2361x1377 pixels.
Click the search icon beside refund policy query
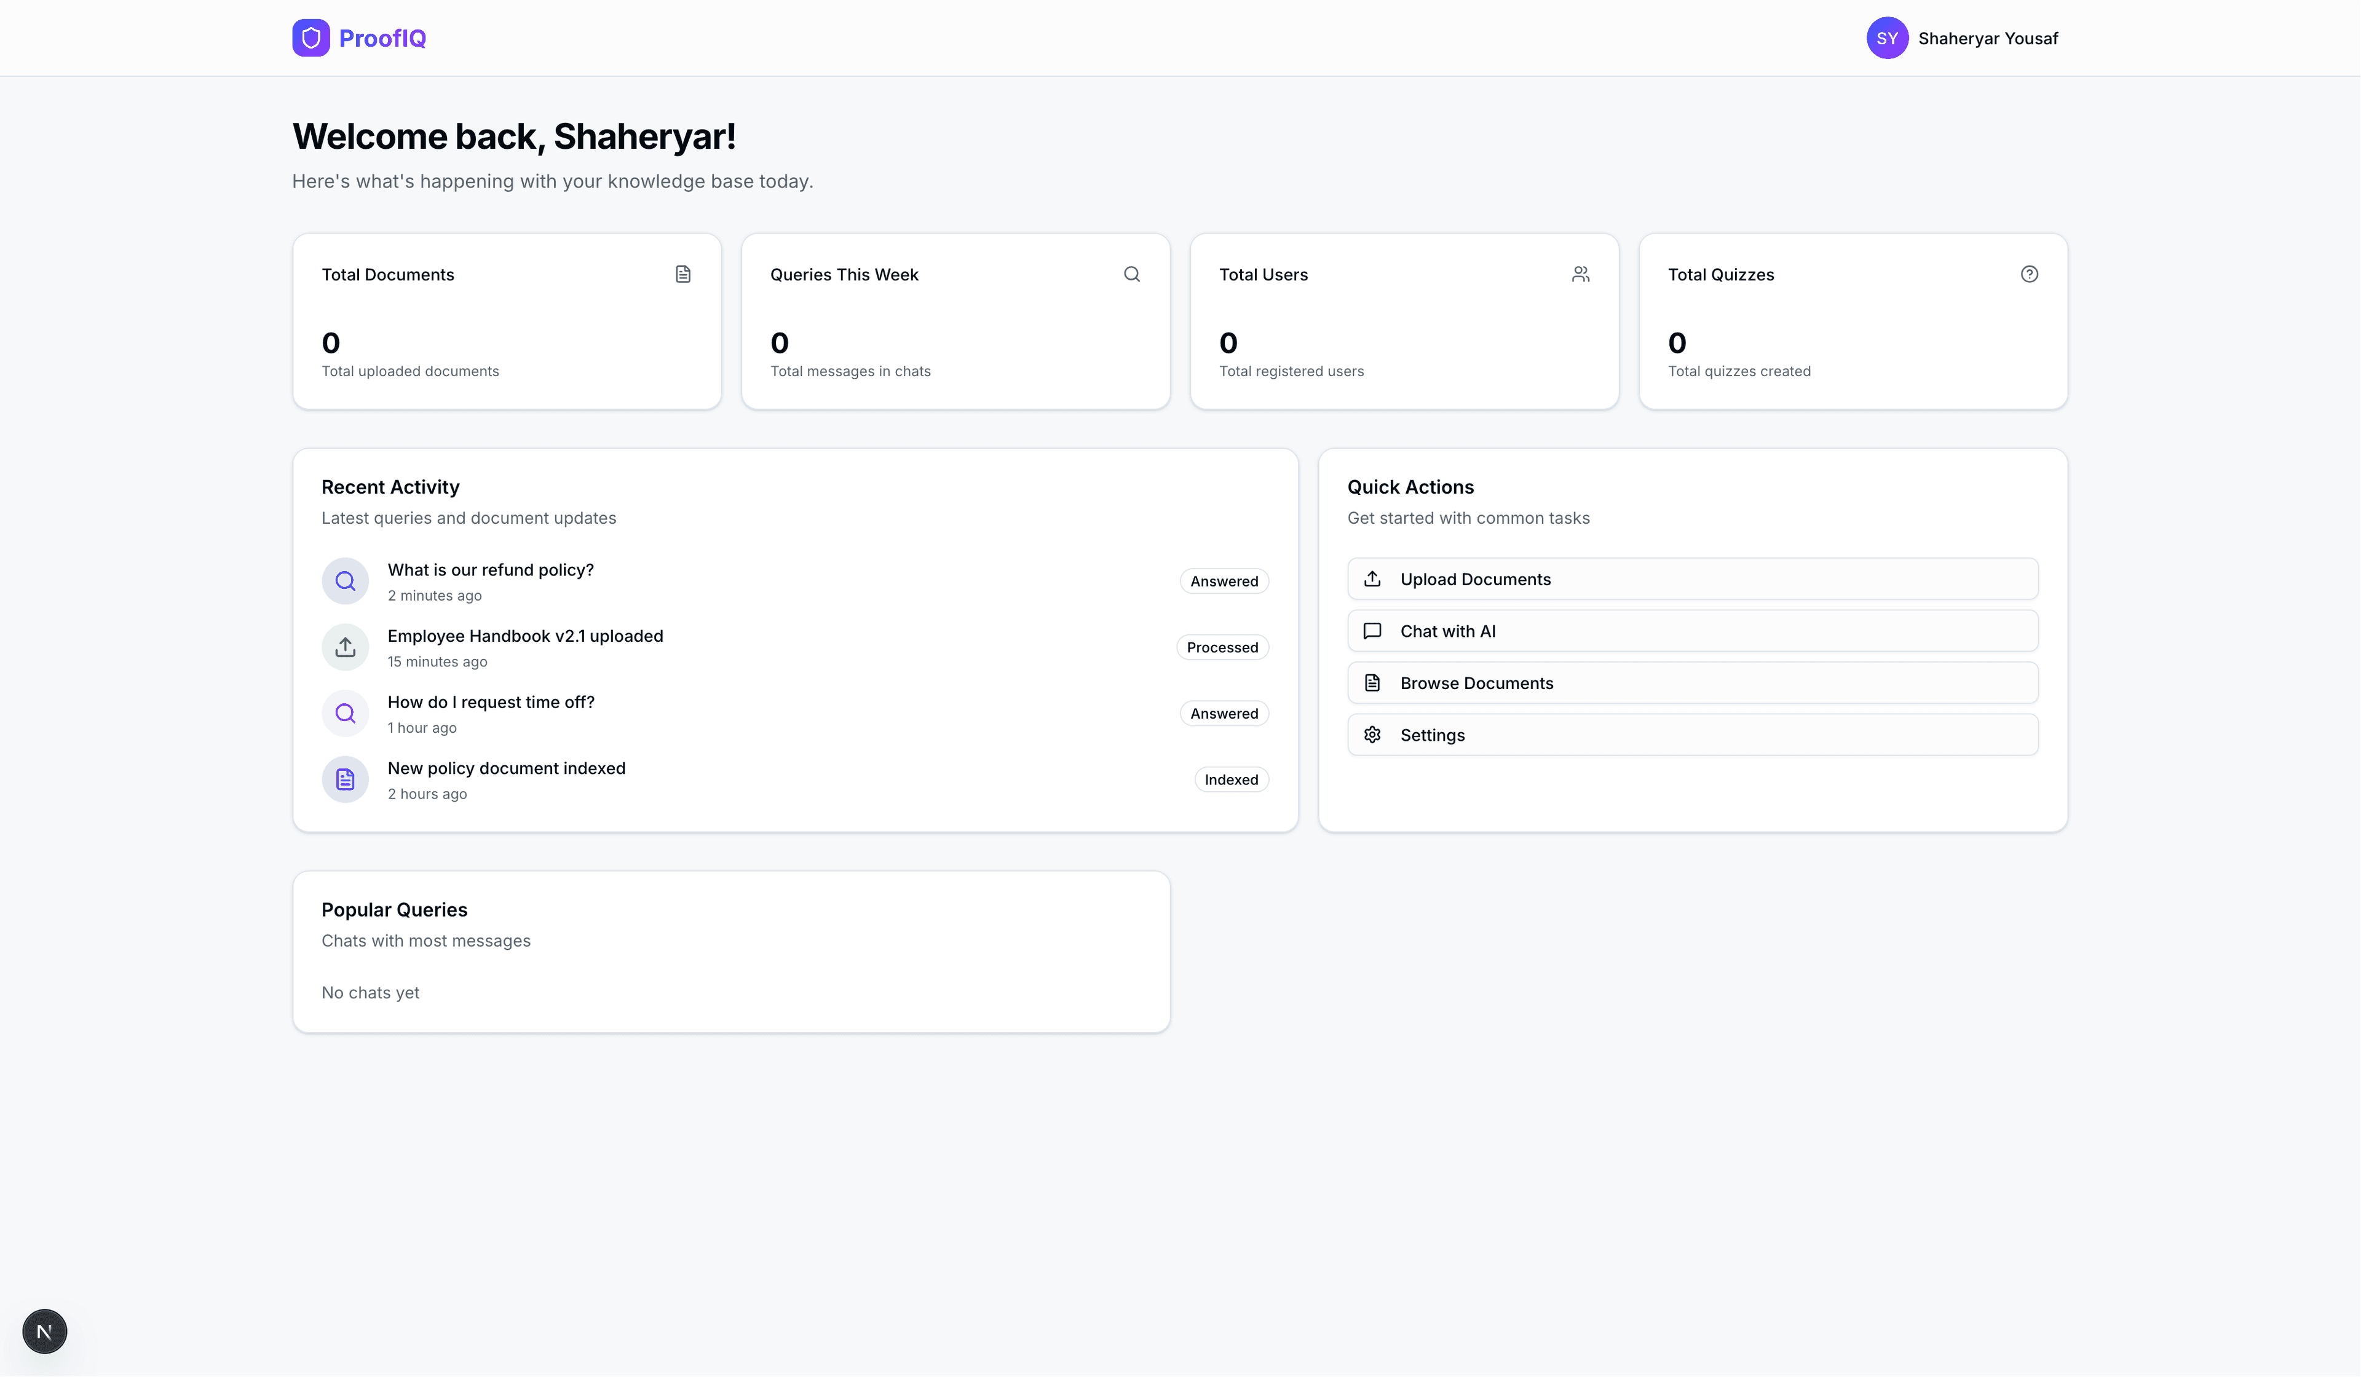pyautogui.click(x=345, y=581)
